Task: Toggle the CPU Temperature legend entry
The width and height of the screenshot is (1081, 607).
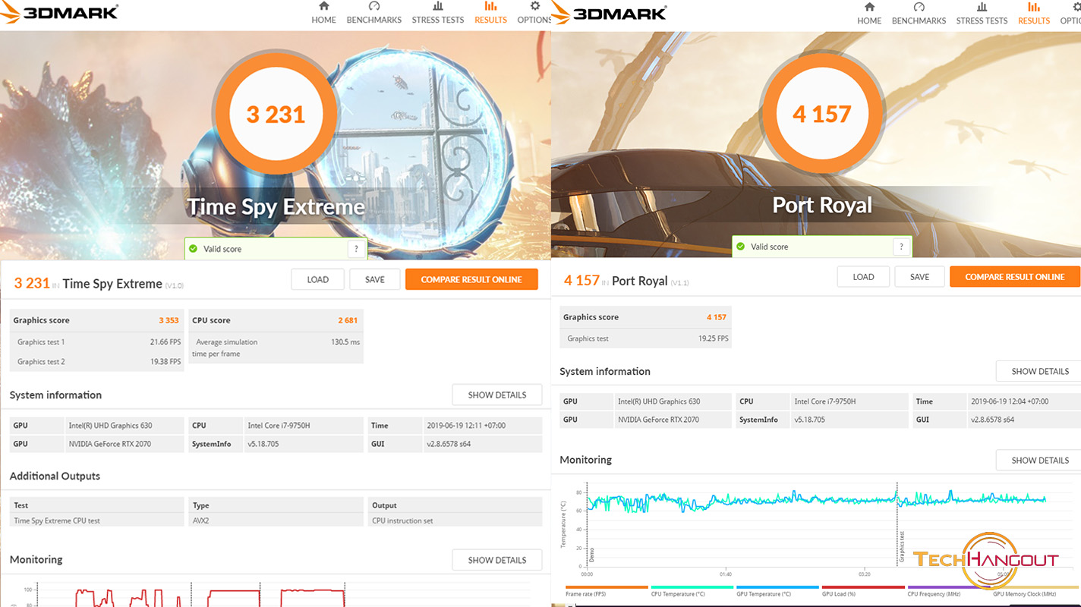Action: pos(692,592)
